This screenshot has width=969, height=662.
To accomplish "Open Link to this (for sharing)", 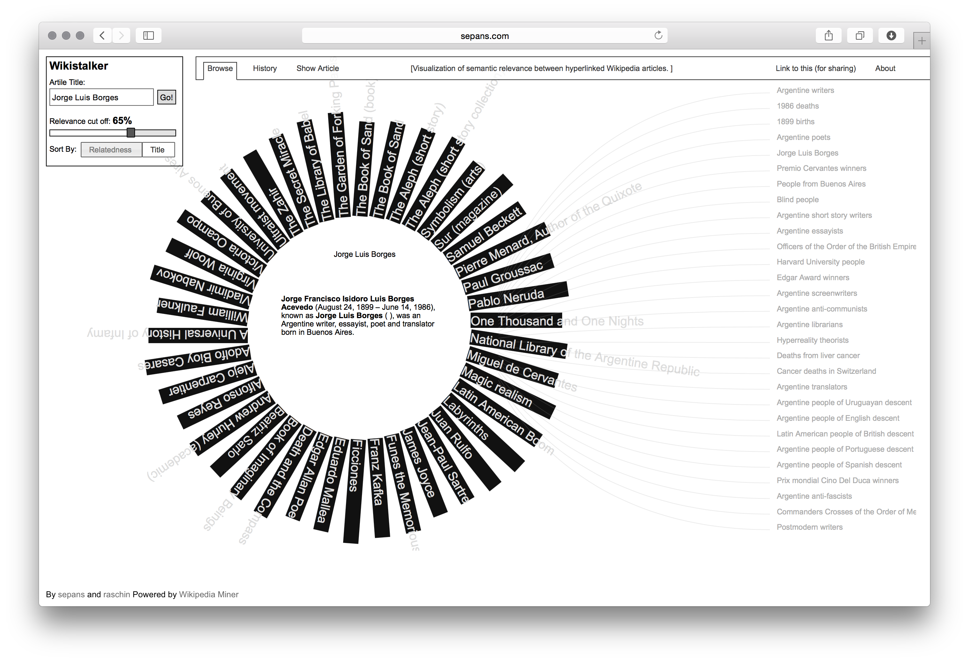I will point(815,68).
